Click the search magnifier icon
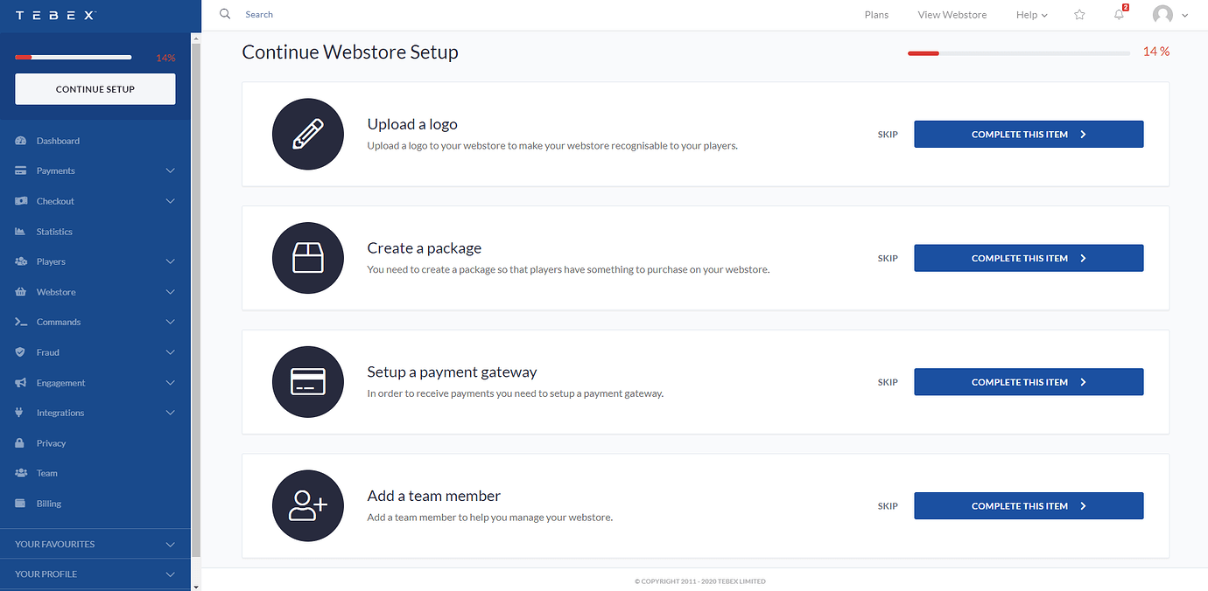This screenshot has width=1208, height=591. pyautogui.click(x=225, y=14)
